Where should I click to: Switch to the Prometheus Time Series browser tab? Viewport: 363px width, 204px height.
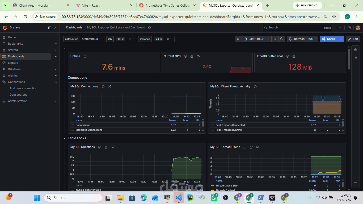(167, 5)
